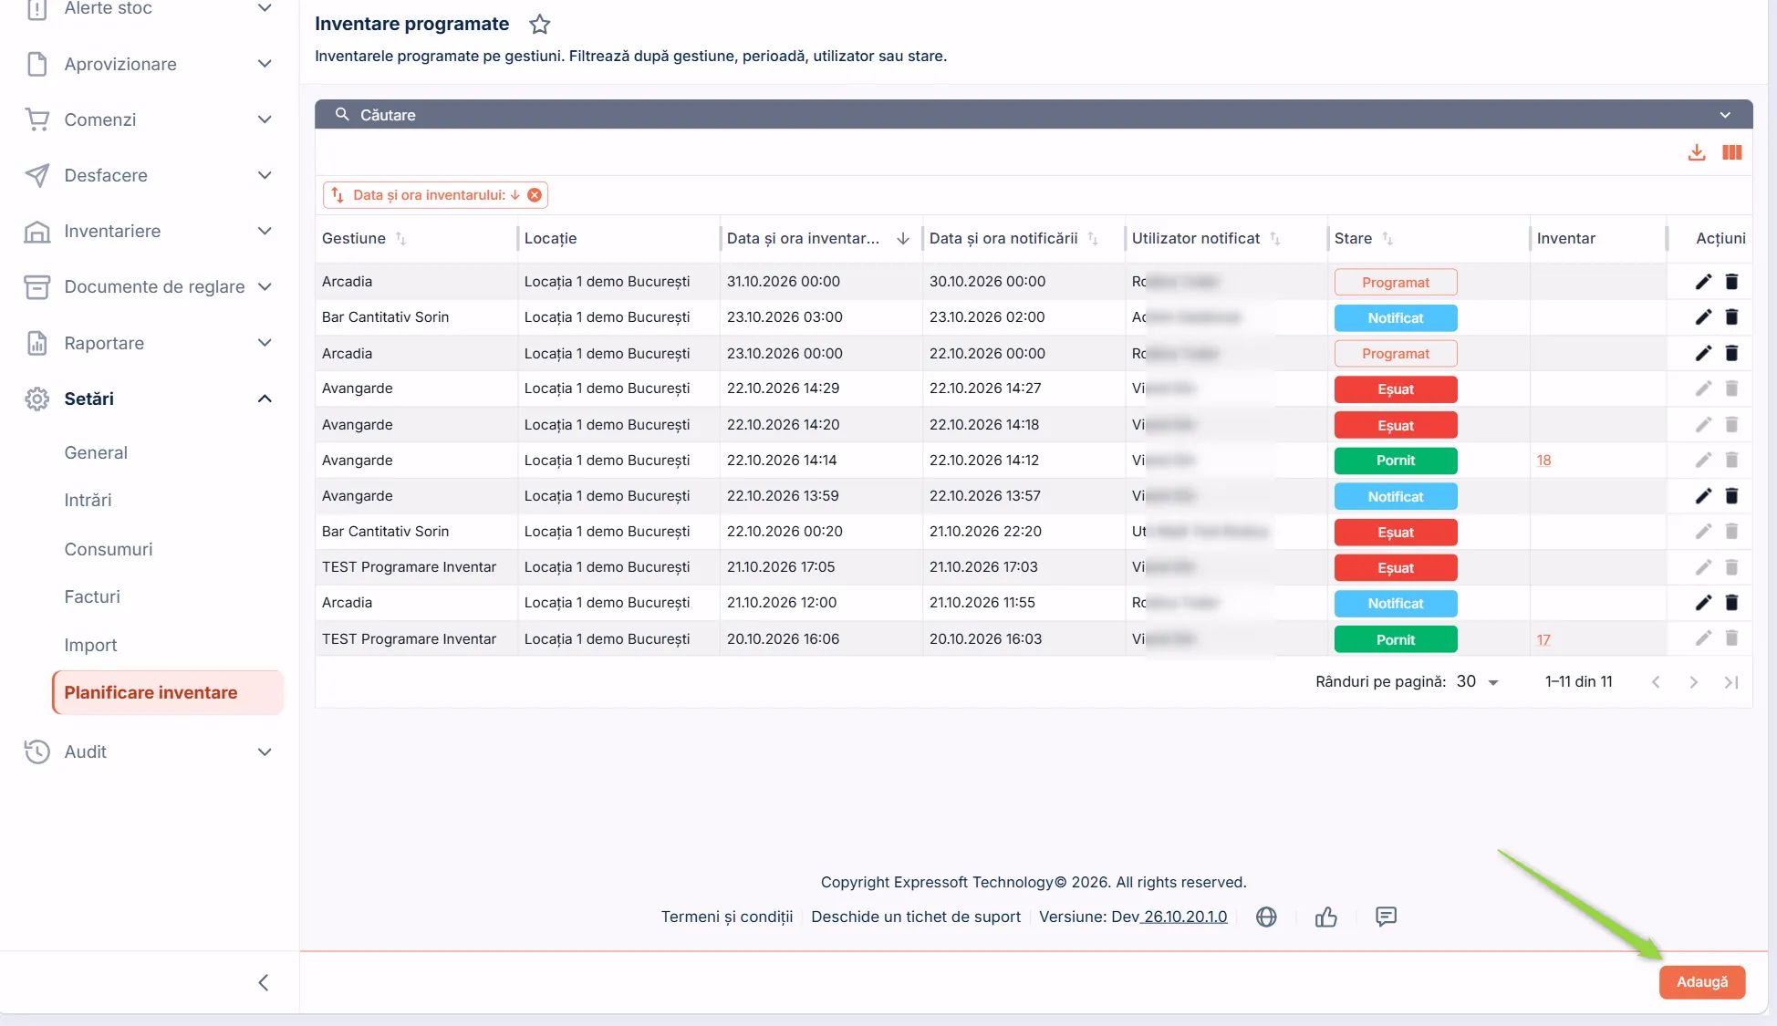Click the Locație column header

tap(550, 239)
